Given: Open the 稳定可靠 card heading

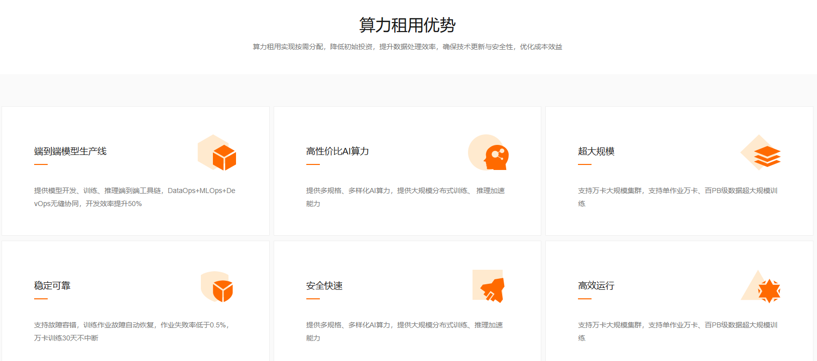Looking at the screenshot, I should tap(52, 286).
